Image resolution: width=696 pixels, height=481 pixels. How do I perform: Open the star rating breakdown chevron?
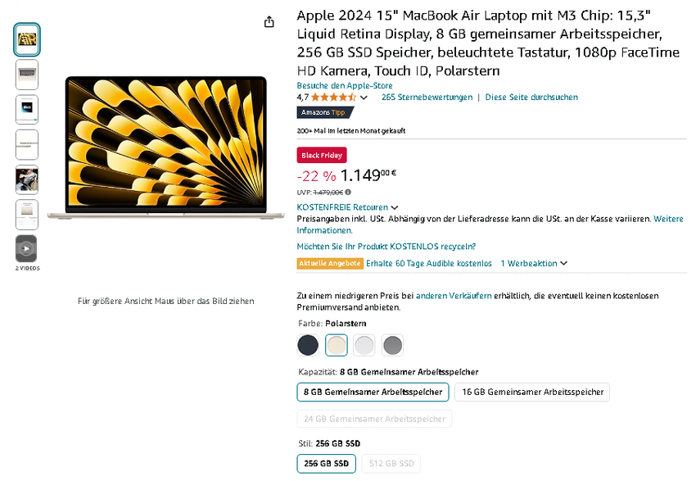(x=364, y=98)
